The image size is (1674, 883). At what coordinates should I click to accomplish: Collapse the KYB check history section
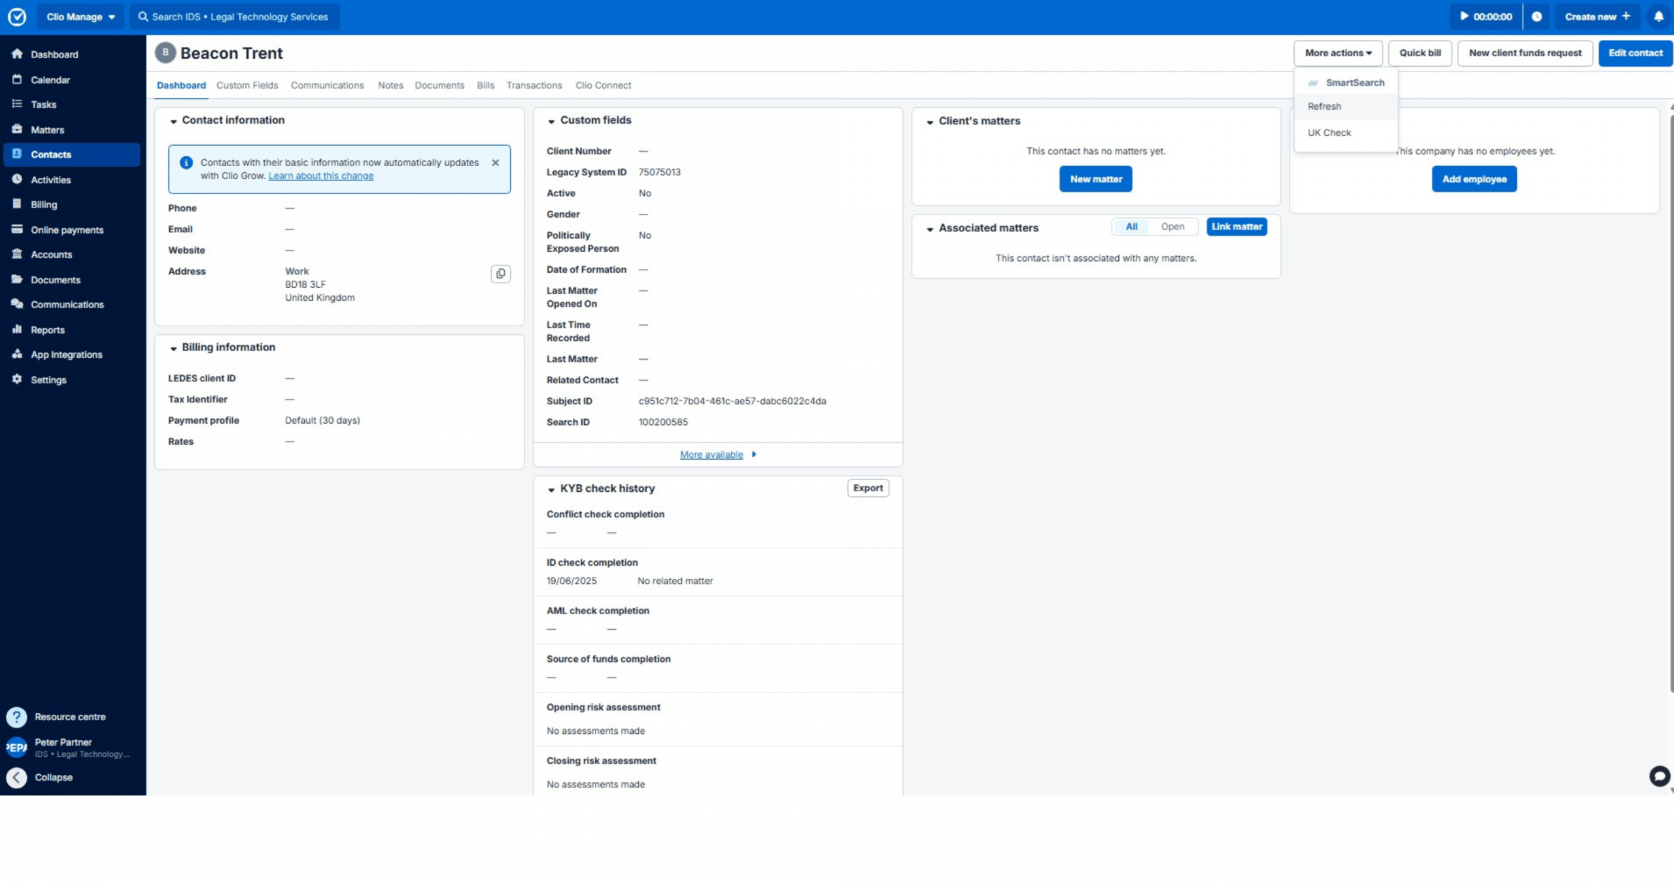coord(551,489)
